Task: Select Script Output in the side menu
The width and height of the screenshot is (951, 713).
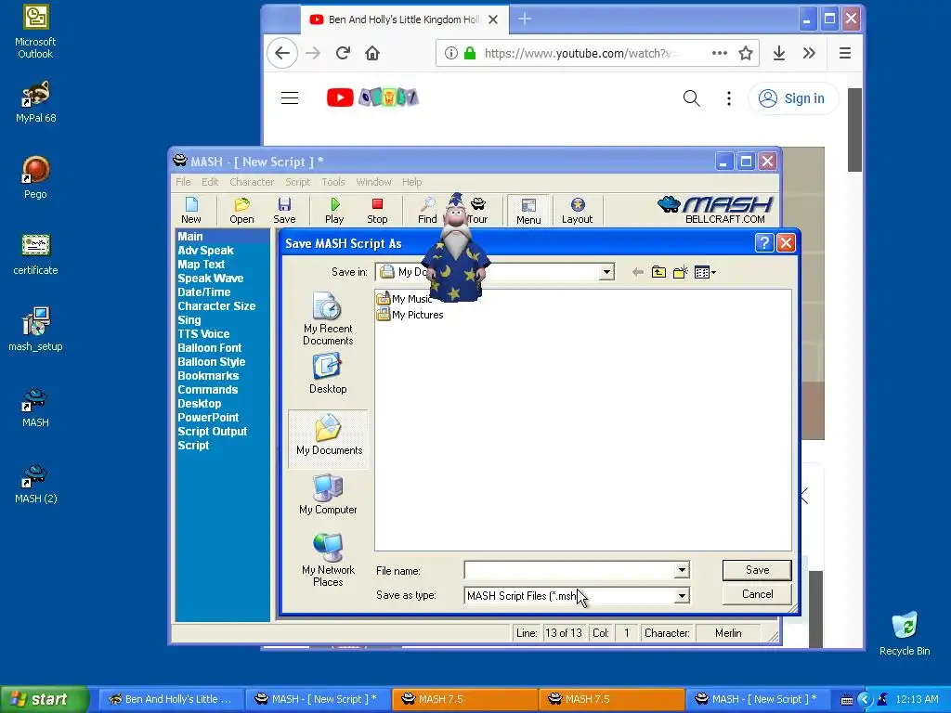Action: pyautogui.click(x=213, y=432)
